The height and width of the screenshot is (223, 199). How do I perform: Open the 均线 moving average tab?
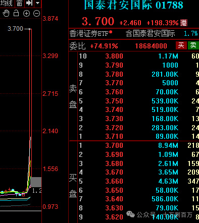[x=7, y=3]
